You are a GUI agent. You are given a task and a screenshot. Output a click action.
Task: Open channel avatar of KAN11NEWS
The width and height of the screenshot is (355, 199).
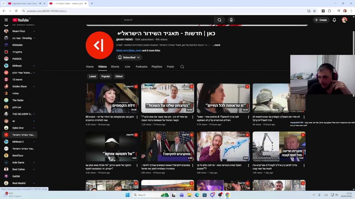(99, 45)
